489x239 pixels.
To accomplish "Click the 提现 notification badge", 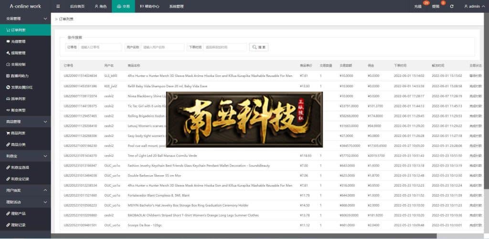I will pyautogui.click(x=443, y=3).
